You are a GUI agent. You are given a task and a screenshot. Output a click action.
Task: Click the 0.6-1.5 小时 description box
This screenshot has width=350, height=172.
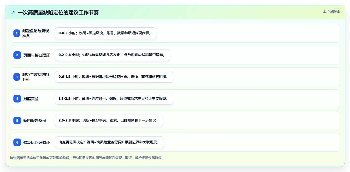(114, 77)
